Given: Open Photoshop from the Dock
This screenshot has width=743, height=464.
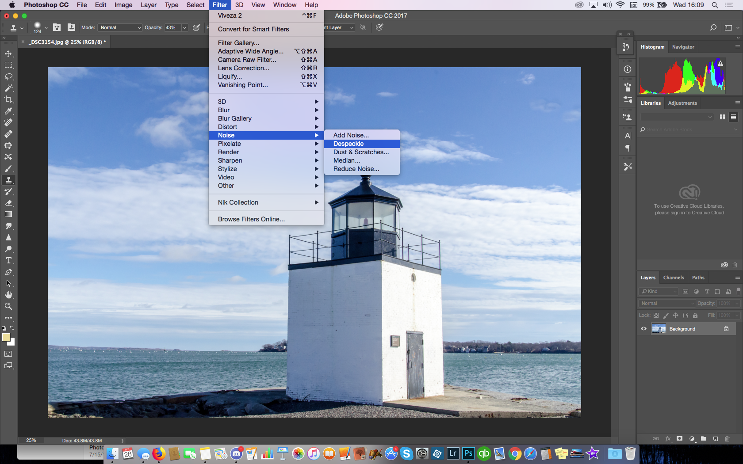Looking at the screenshot, I should click(468, 453).
